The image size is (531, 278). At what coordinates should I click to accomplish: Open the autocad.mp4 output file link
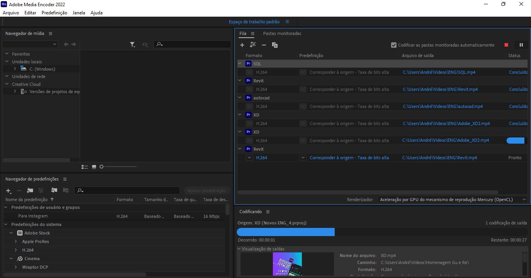[443, 106]
